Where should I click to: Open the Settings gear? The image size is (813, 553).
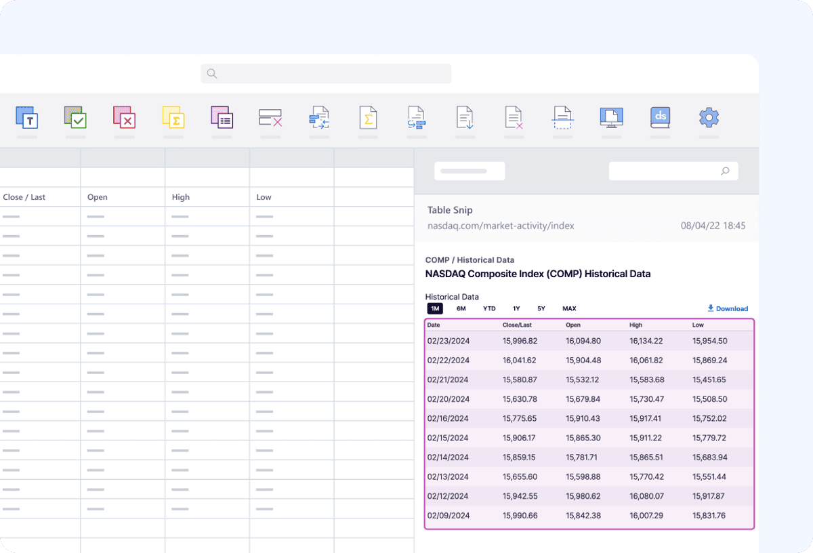pyautogui.click(x=709, y=119)
